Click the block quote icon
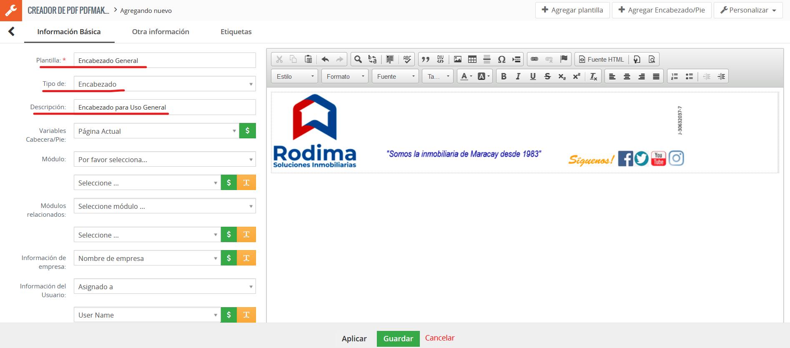790x348 pixels. pyautogui.click(x=425, y=59)
